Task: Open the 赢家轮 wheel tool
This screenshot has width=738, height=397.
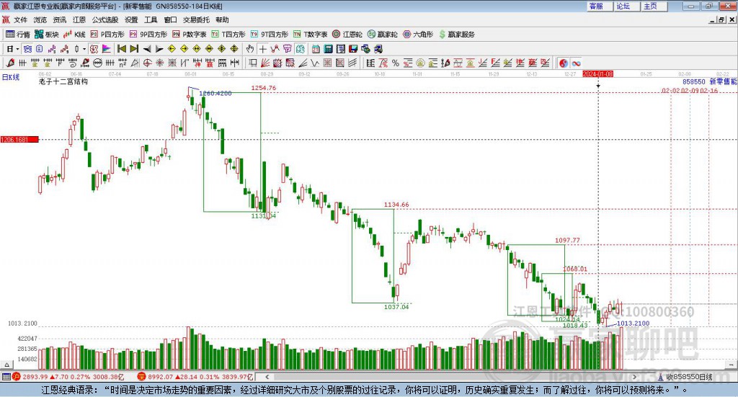Action: 383,35
